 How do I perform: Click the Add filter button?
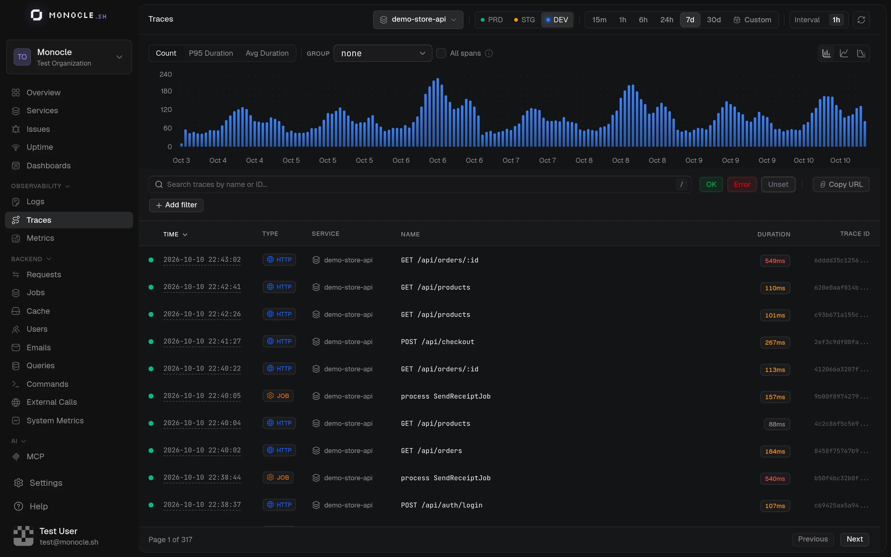(176, 205)
